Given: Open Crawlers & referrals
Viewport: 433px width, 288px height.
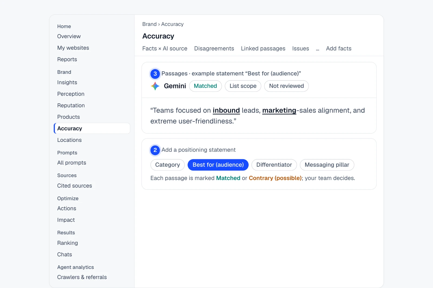Looking at the screenshot, I should 82,277.
